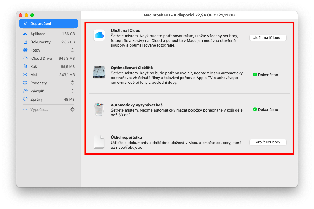Click the 2,86 GB Dokumenty size value
The width and height of the screenshot is (314, 209).
[x=68, y=42]
